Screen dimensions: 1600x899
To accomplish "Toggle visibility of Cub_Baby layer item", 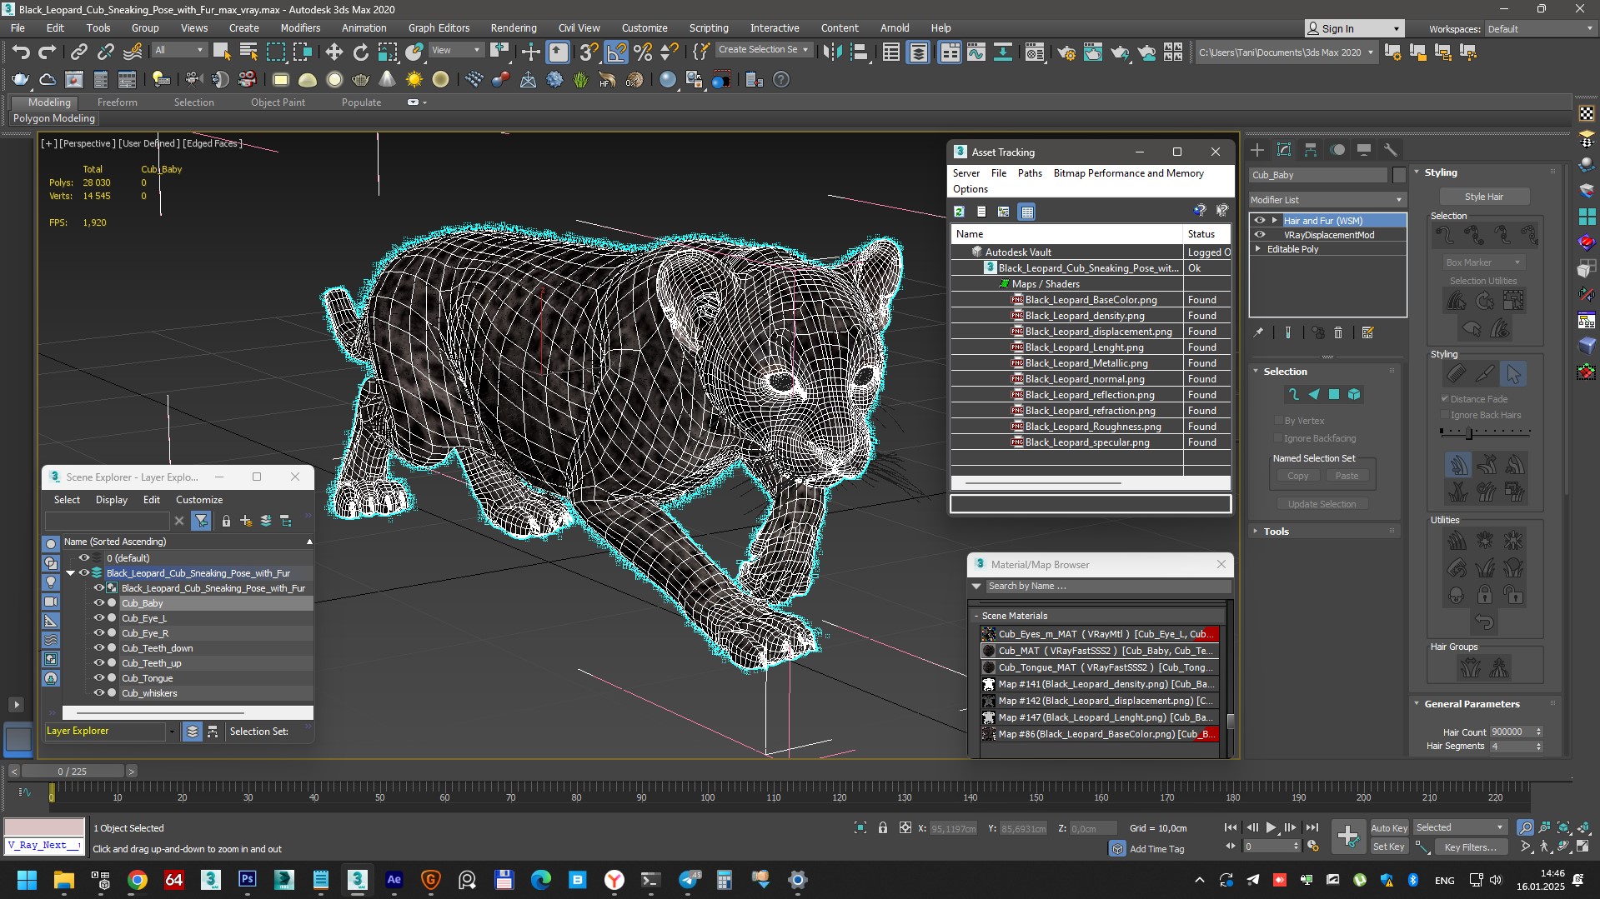I will click(x=99, y=603).
